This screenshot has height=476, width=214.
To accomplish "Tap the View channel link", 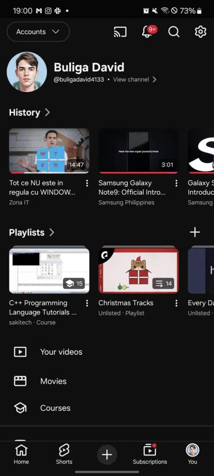I will [135, 79].
